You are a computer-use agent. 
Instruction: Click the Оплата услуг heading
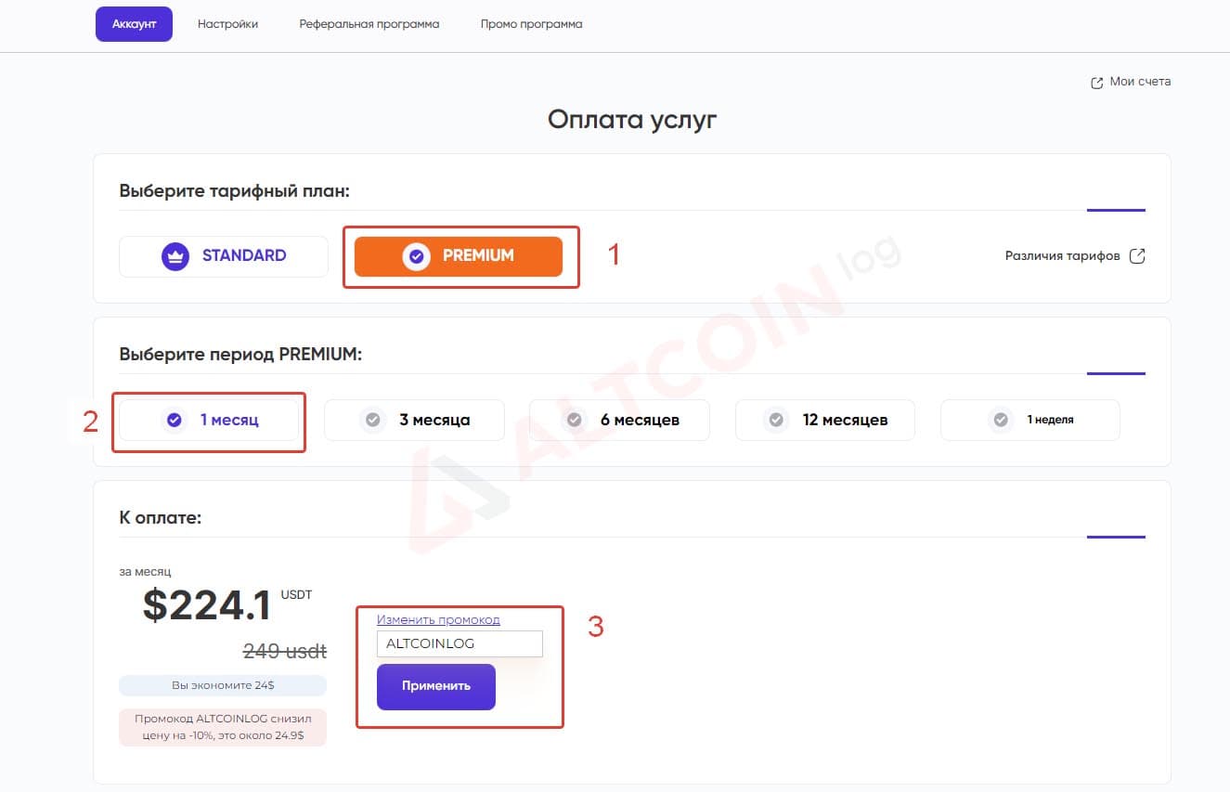pyautogui.click(x=632, y=120)
